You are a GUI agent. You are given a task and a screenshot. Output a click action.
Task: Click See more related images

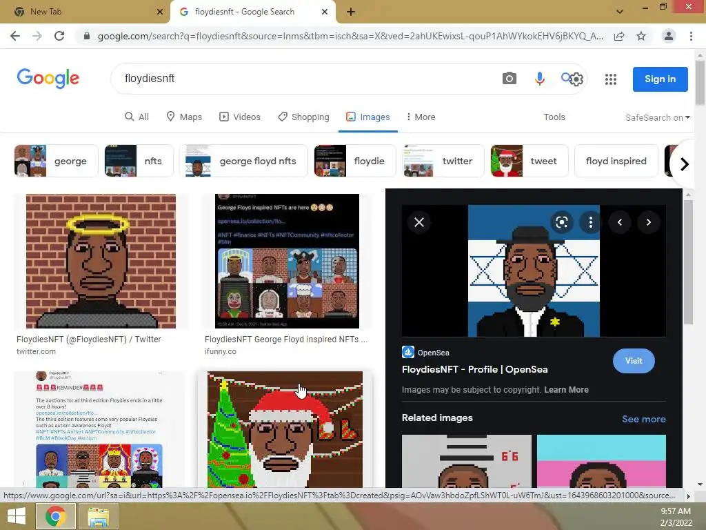[643, 419]
